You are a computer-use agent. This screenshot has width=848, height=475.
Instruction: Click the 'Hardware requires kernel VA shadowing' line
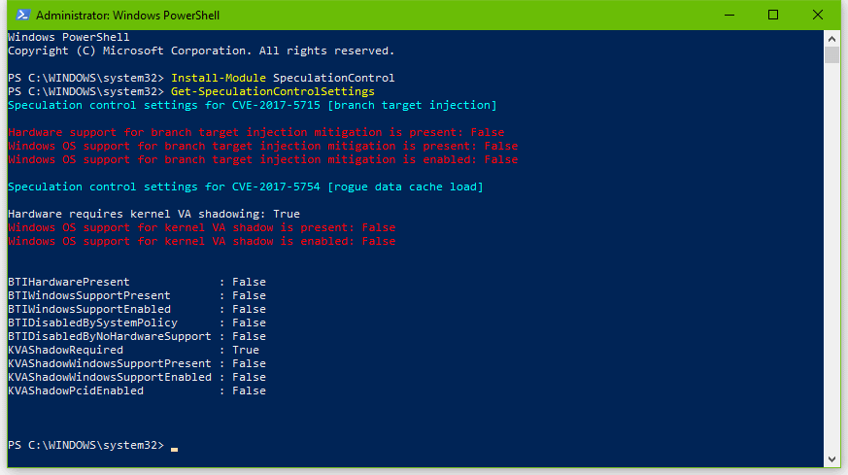(x=153, y=214)
